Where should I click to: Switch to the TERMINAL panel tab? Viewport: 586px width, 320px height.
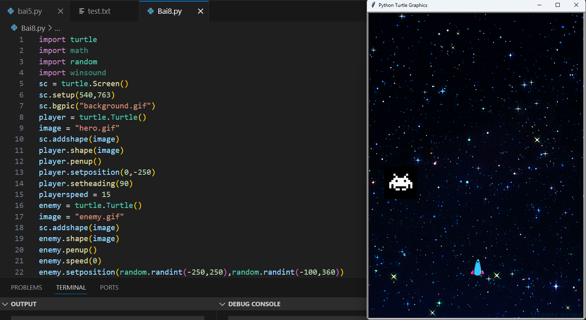[x=71, y=288]
